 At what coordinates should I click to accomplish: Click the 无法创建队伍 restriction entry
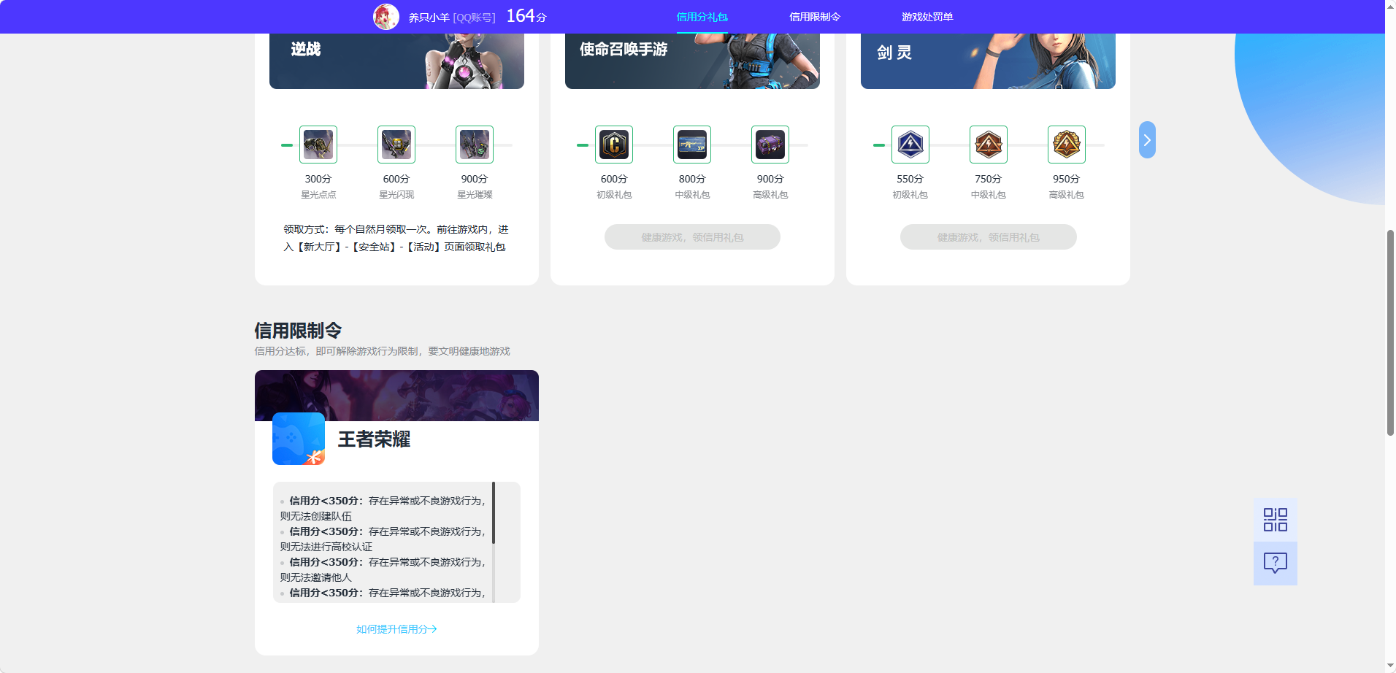pos(383,508)
